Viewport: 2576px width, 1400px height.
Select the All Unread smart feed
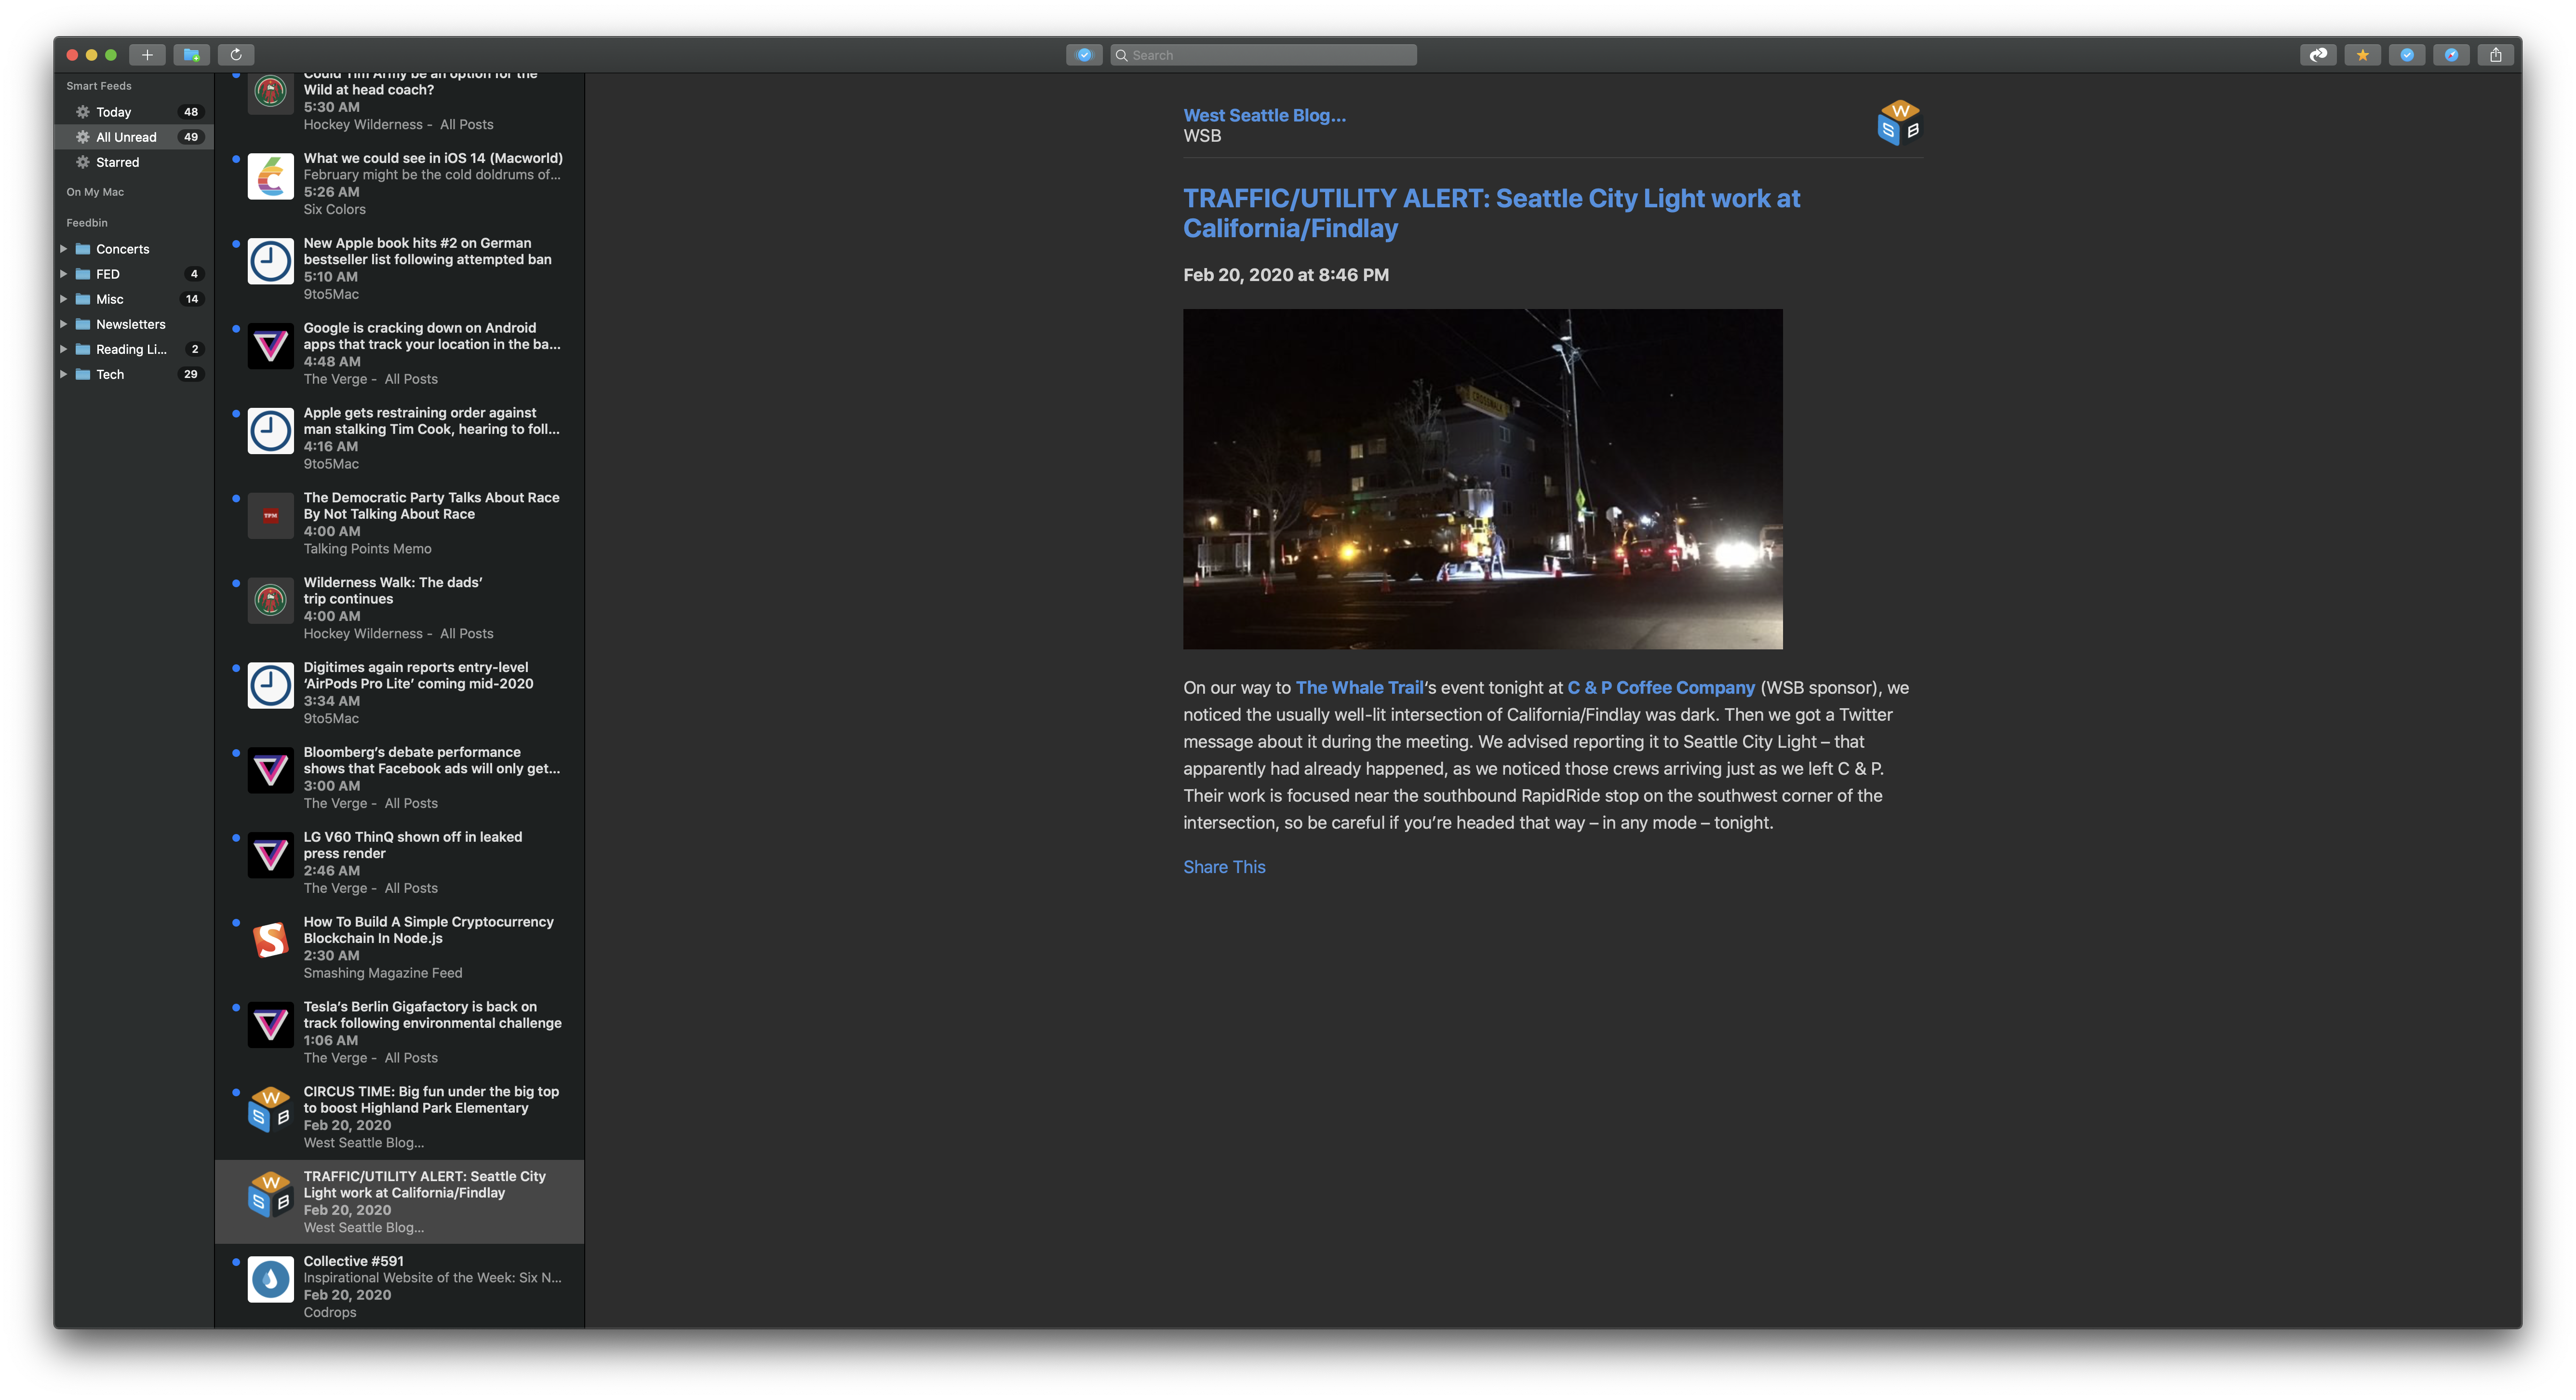pos(134,137)
